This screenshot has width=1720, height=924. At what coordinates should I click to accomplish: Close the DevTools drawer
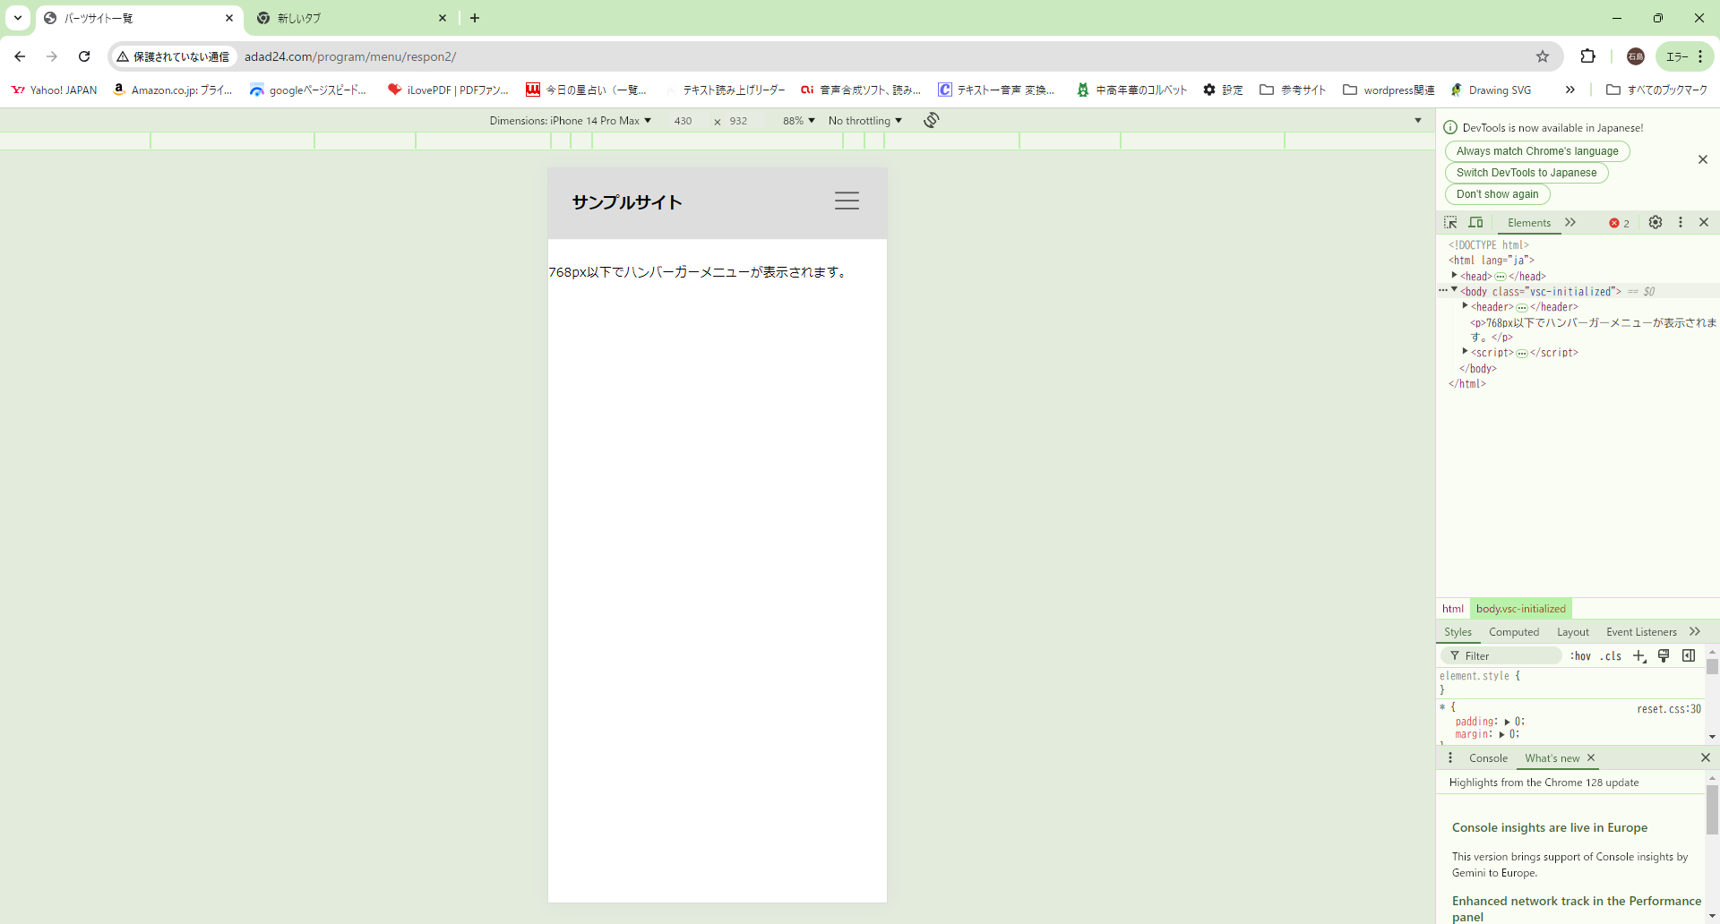coord(1706,757)
